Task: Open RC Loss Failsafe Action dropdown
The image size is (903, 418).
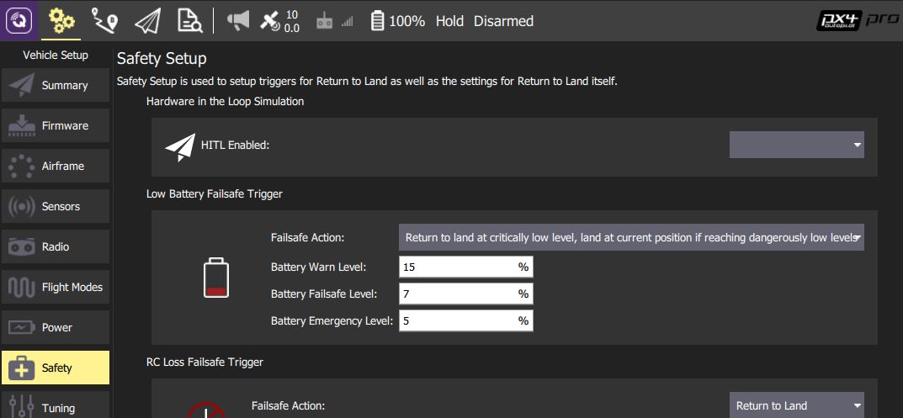Action: (x=796, y=405)
